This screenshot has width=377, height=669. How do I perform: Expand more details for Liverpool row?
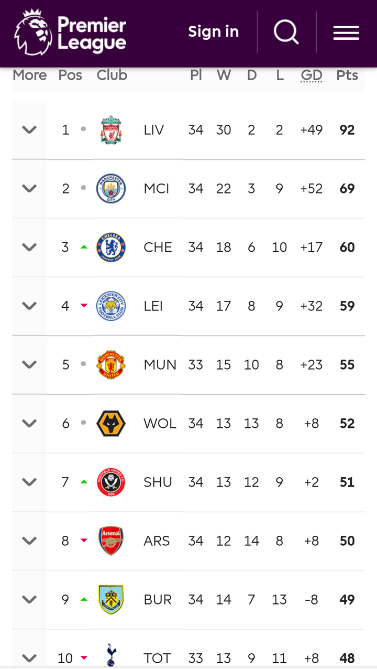click(x=29, y=130)
